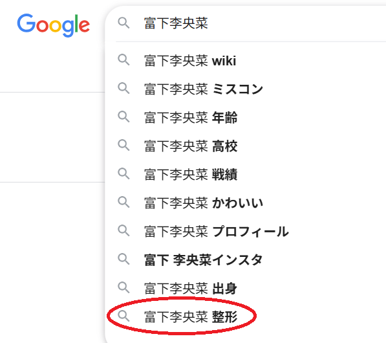Viewport: 386px width, 343px height.
Task: Select the 富下 李央菜インスタ suggestion
Action: pos(246,260)
